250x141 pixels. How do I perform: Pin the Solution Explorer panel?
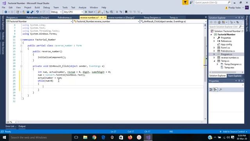[x=239, y=18]
